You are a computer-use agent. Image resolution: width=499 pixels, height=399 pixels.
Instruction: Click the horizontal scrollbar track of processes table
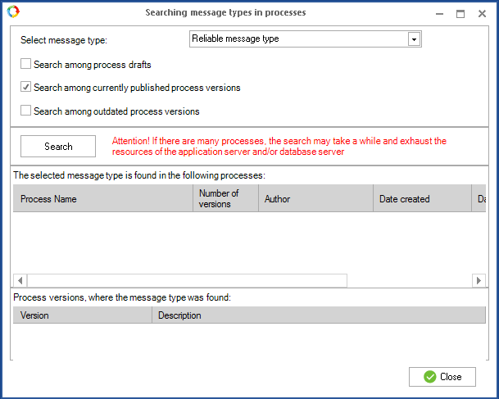(410, 280)
